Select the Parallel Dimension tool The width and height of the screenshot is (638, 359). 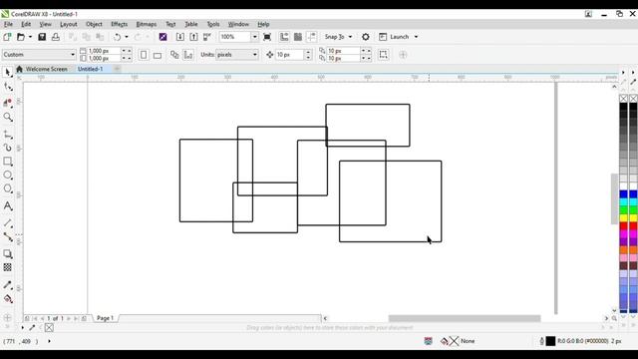(x=8, y=223)
